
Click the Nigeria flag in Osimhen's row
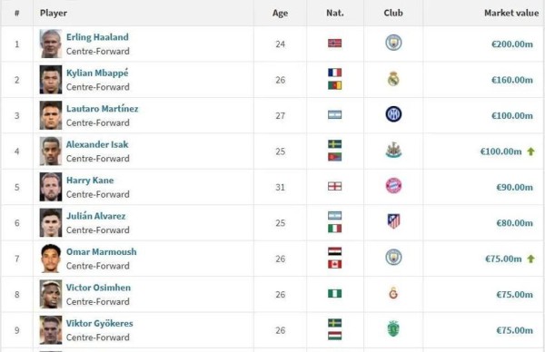tap(334, 294)
